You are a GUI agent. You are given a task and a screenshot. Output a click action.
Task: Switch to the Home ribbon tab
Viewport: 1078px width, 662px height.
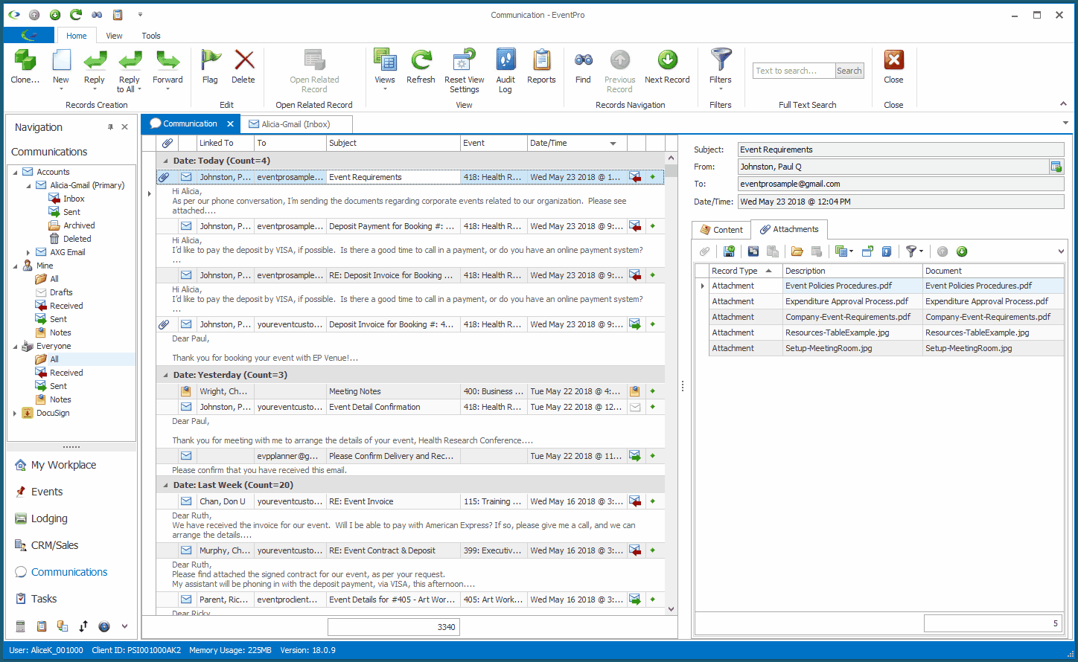point(77,36)
